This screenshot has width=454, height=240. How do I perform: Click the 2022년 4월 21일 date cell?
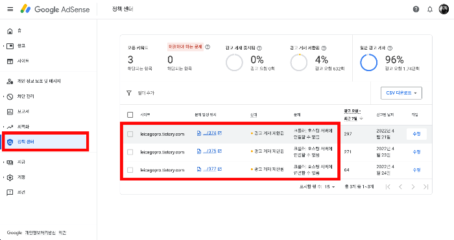pyautogui.click(x=385, y=134)
